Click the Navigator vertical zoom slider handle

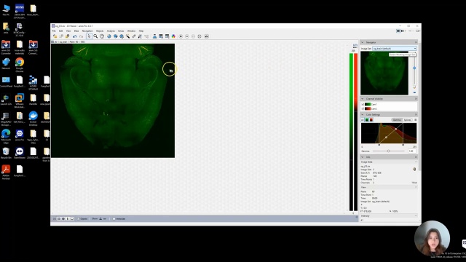pos(414,68)
